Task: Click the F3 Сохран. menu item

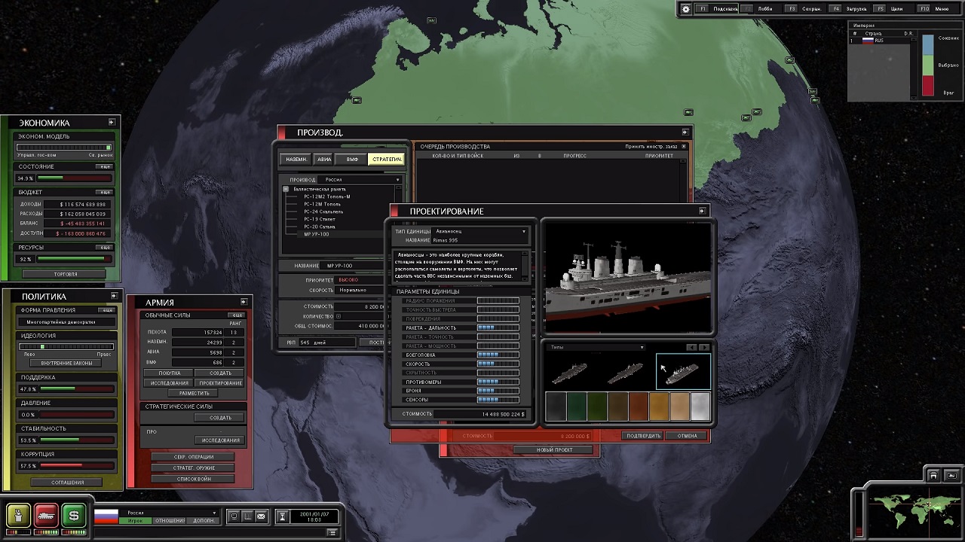Action: click(805, 9)
